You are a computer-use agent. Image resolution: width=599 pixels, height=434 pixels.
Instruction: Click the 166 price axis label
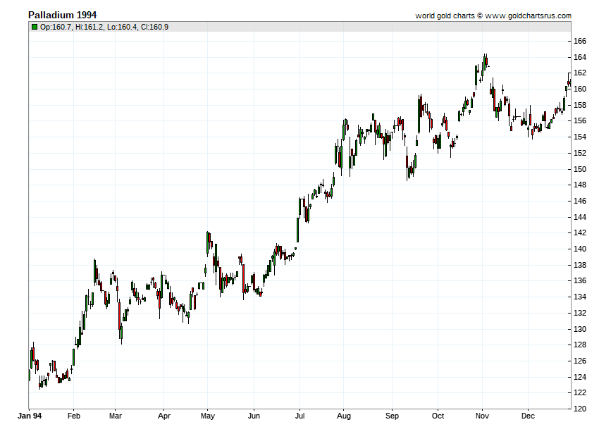[x=580, y=41]
